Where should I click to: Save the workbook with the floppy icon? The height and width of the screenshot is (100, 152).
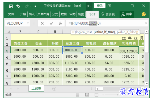[11, 6]
